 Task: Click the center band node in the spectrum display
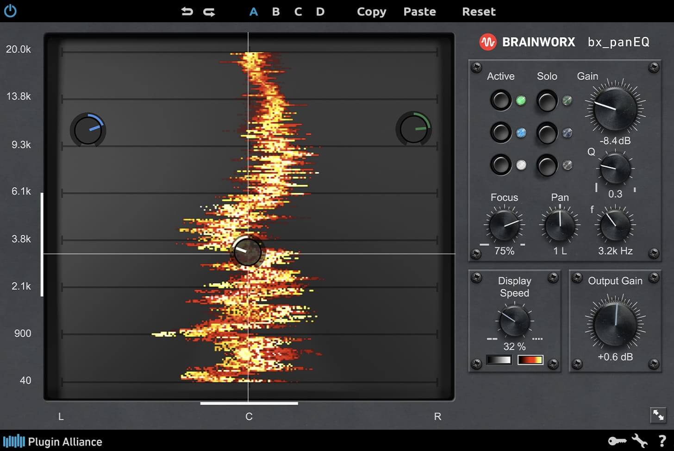point(248,252)
